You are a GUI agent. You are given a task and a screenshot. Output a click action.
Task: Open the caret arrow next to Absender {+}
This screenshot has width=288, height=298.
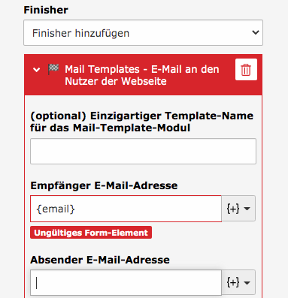point(247,283)
